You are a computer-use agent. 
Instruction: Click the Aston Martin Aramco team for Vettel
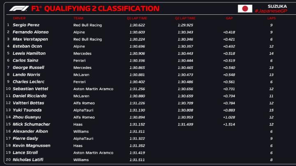point(93,89)
